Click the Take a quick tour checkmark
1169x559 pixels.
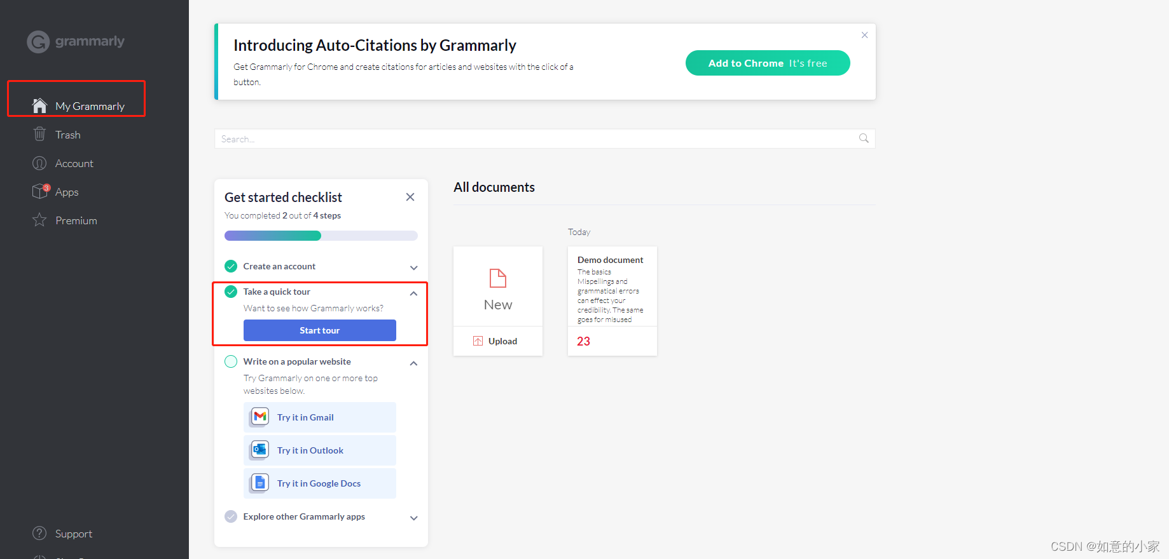[231, 292]
